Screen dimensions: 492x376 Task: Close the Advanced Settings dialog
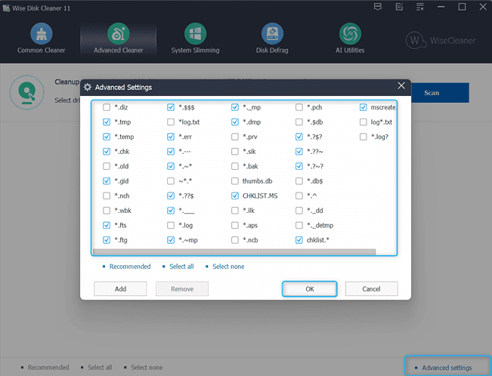coord(401,87)
